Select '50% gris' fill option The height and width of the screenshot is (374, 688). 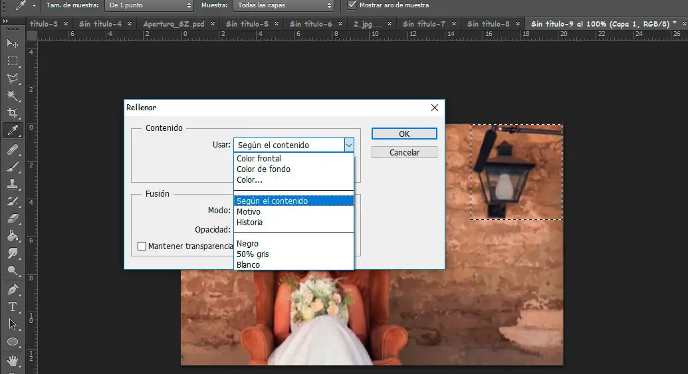coord(253,254)
